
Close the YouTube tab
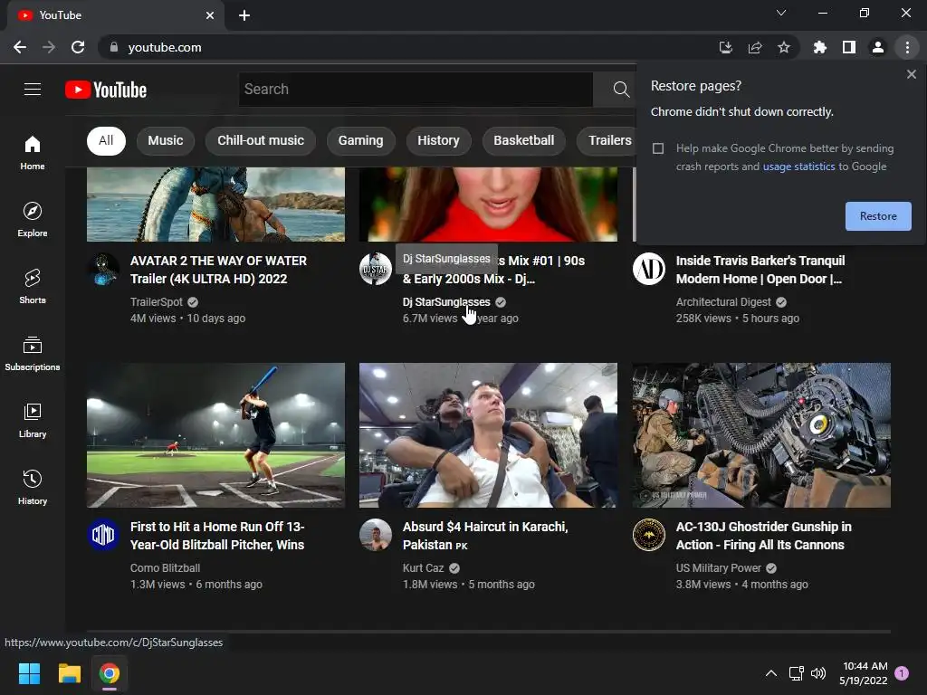(x=210, y=15)
